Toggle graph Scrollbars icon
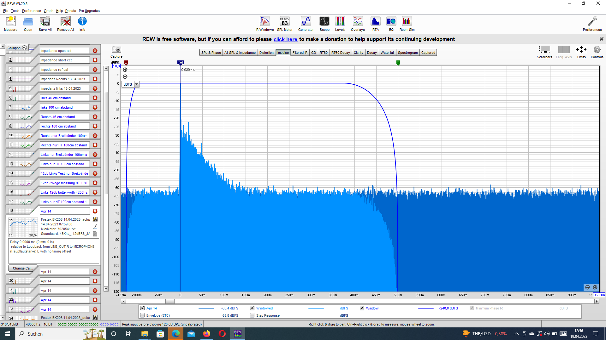 tap(544, 50)
